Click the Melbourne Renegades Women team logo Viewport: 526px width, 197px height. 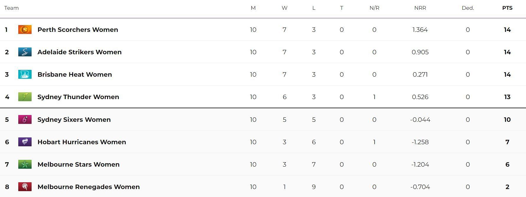[x=25, y=187]
